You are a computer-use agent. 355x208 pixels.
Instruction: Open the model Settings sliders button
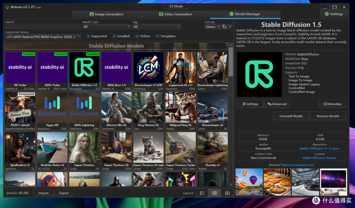click(x=250, y=104)
